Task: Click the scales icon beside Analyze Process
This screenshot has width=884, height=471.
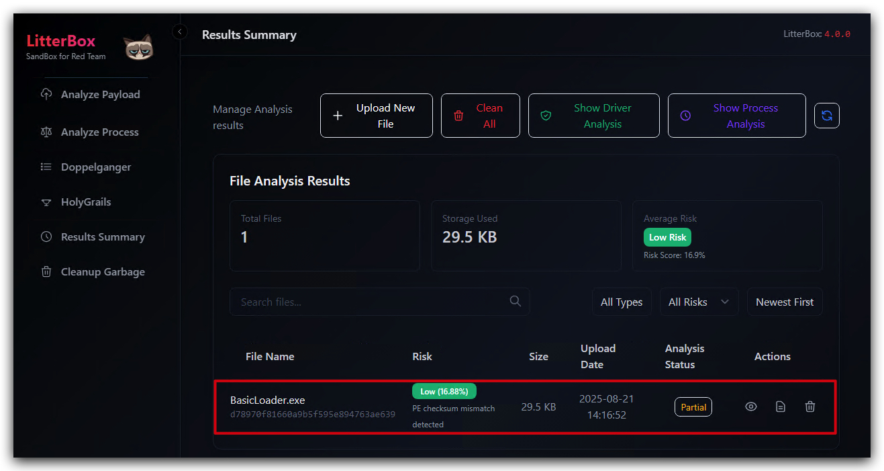Action: click(x=46, y=132)
